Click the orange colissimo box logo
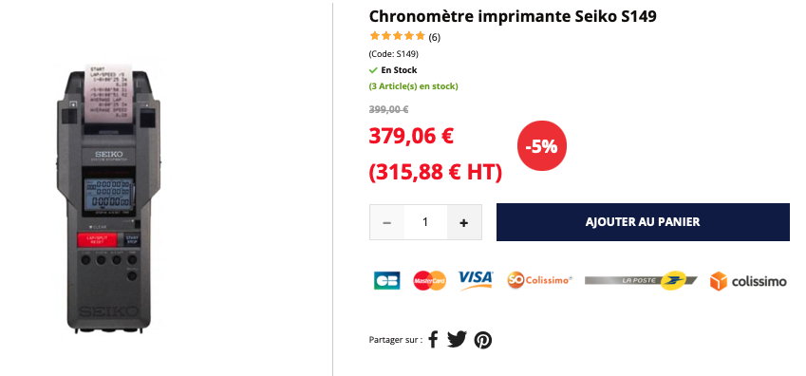This screenshot has width=806, height=376. pos(748,281)
